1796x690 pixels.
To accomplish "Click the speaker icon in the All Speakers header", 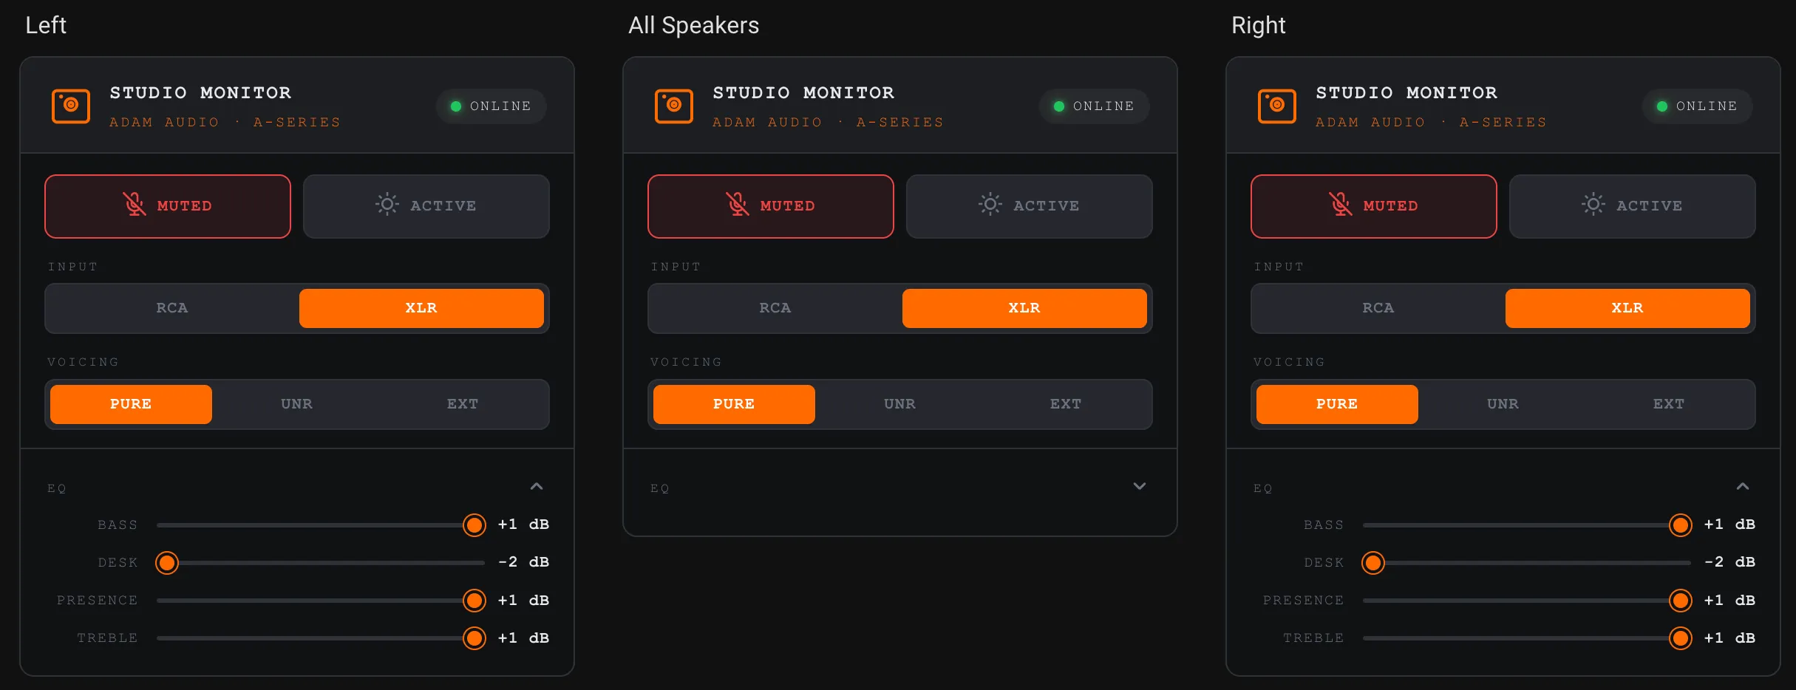I will click(674, 106).
